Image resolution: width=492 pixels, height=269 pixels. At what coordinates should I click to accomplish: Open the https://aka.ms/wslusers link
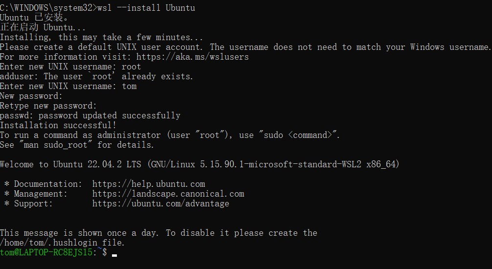(x=192, y=57)
